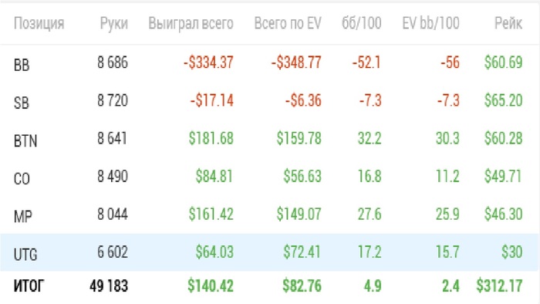The image size is (540, 304).
Task: Sort by the Руки column header
Action: [113, 23]
